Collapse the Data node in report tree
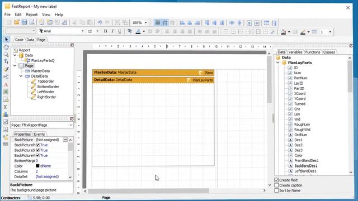Viewport: 358px width, 201px height. pos(15,55)
